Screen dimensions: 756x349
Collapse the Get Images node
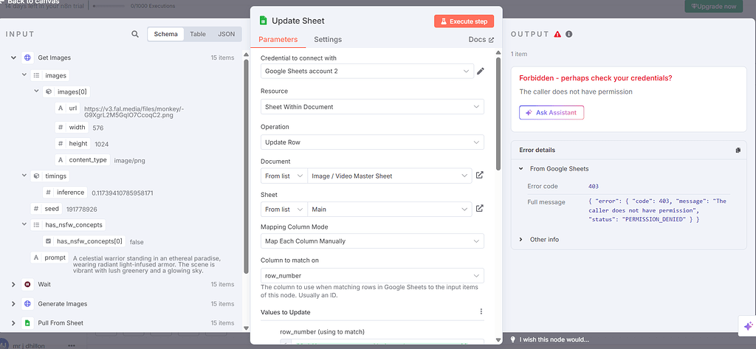pyautogui.click(x=13, y=58)
